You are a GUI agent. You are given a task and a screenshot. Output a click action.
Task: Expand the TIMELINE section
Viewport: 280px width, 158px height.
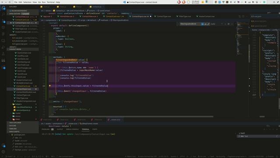click(23, 129)
